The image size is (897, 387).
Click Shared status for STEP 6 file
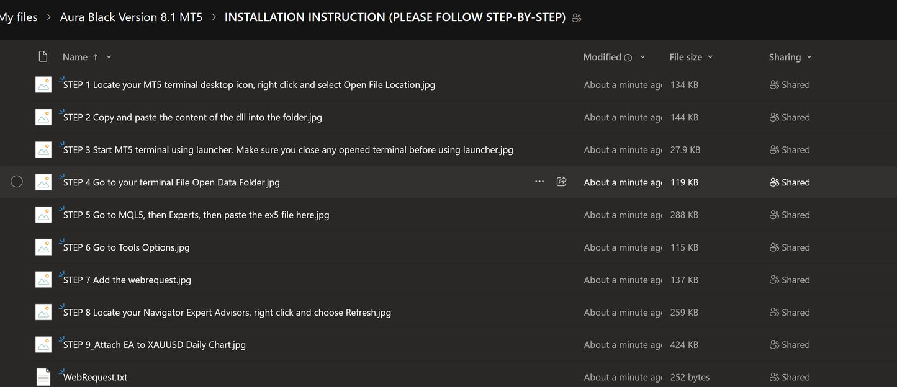coord(790,247)
